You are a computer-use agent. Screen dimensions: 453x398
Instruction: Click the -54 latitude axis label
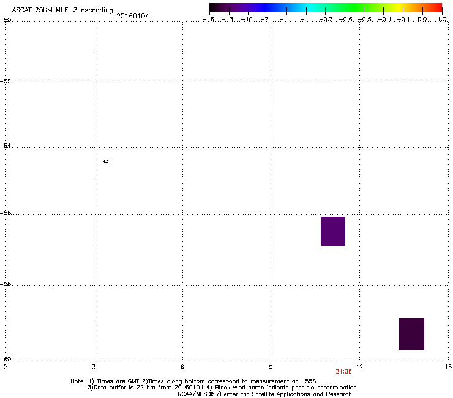6,146
